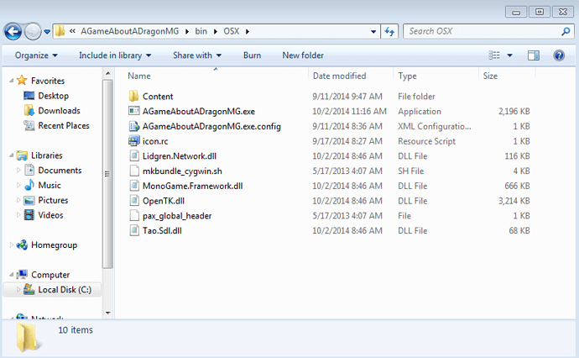Refresh the folder view
This screenshot has height=358, width=579.
pyautogui.click(x=389, y=32)
